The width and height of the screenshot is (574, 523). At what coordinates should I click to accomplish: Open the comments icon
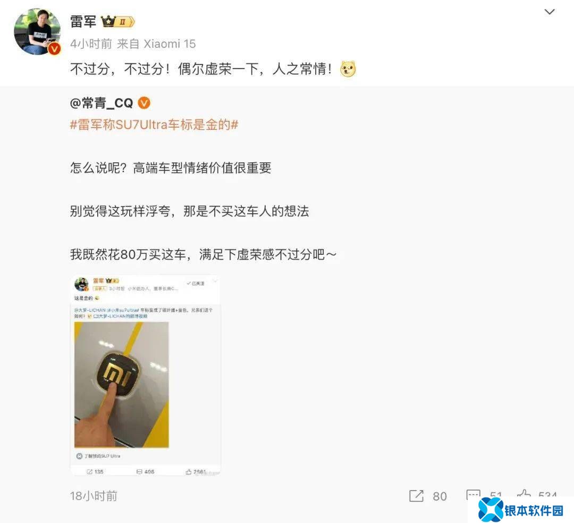tap(473, 495)
